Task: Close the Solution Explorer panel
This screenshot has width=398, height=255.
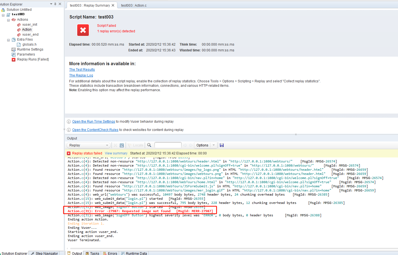Action: click(x=60, y=4)
